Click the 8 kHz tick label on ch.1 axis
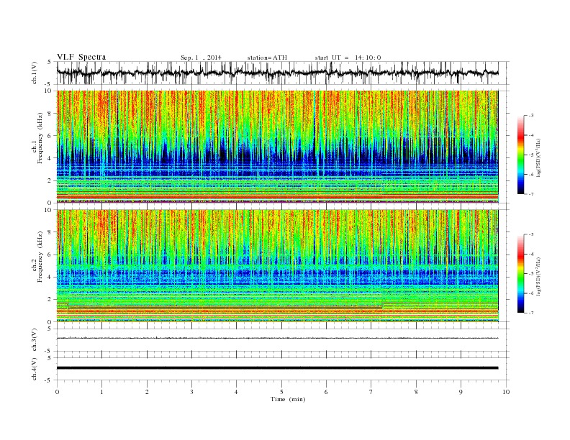 click(x=50, y=114)
